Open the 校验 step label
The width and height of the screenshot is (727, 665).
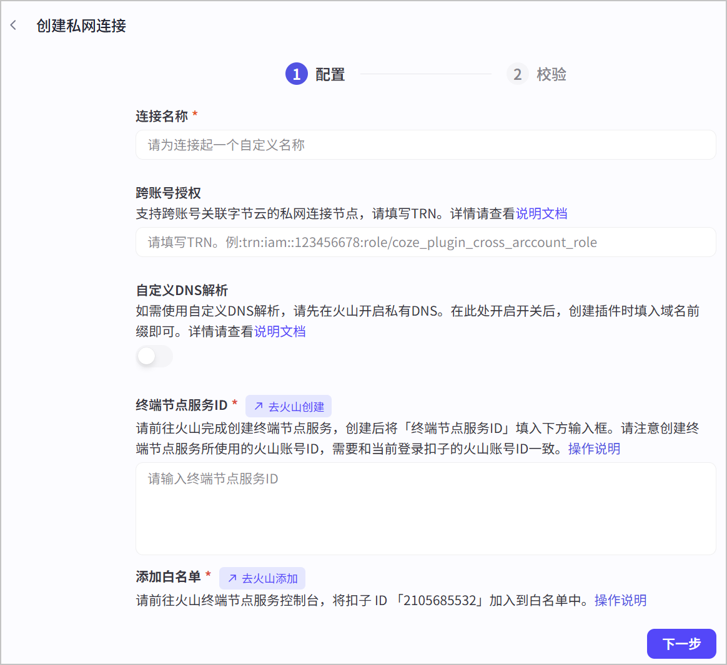[551, 74]
